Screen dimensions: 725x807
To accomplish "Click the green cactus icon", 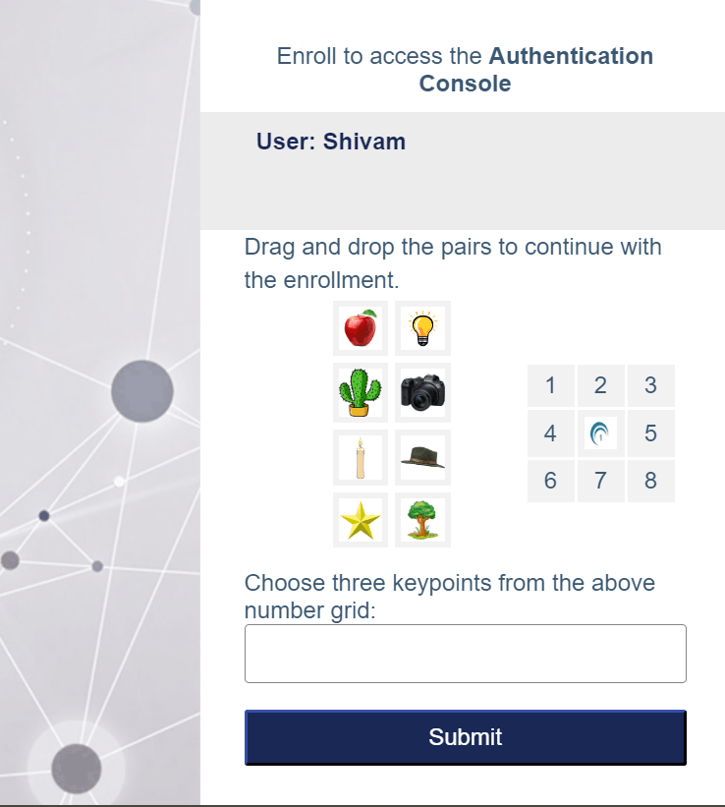I will pos(361,392).
